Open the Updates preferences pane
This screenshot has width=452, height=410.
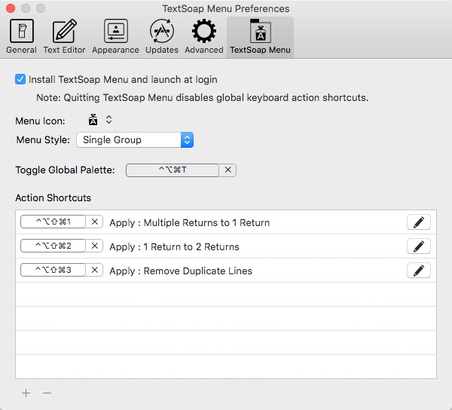(161, 36)
